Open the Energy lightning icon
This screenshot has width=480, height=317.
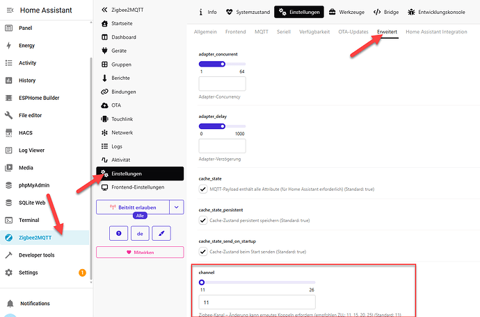[9, 46]
